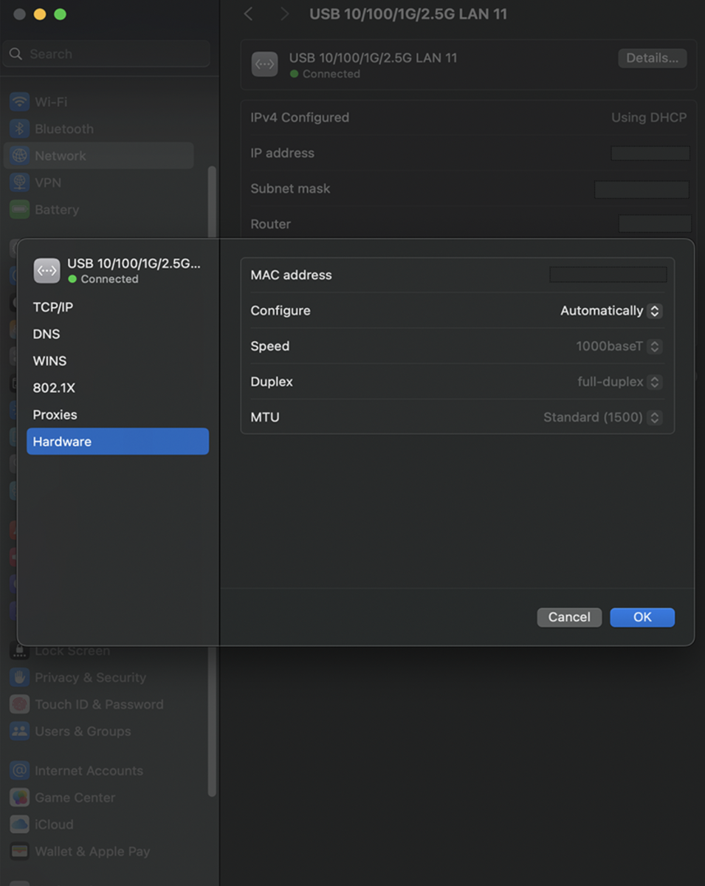Screen dimensions: 705x886
Task: Click the Users & Groups icon
Action: tap(19, 732)
